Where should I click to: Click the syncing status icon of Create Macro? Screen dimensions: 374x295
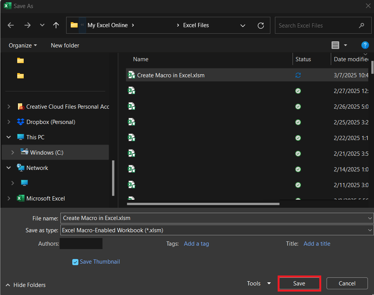298,75
